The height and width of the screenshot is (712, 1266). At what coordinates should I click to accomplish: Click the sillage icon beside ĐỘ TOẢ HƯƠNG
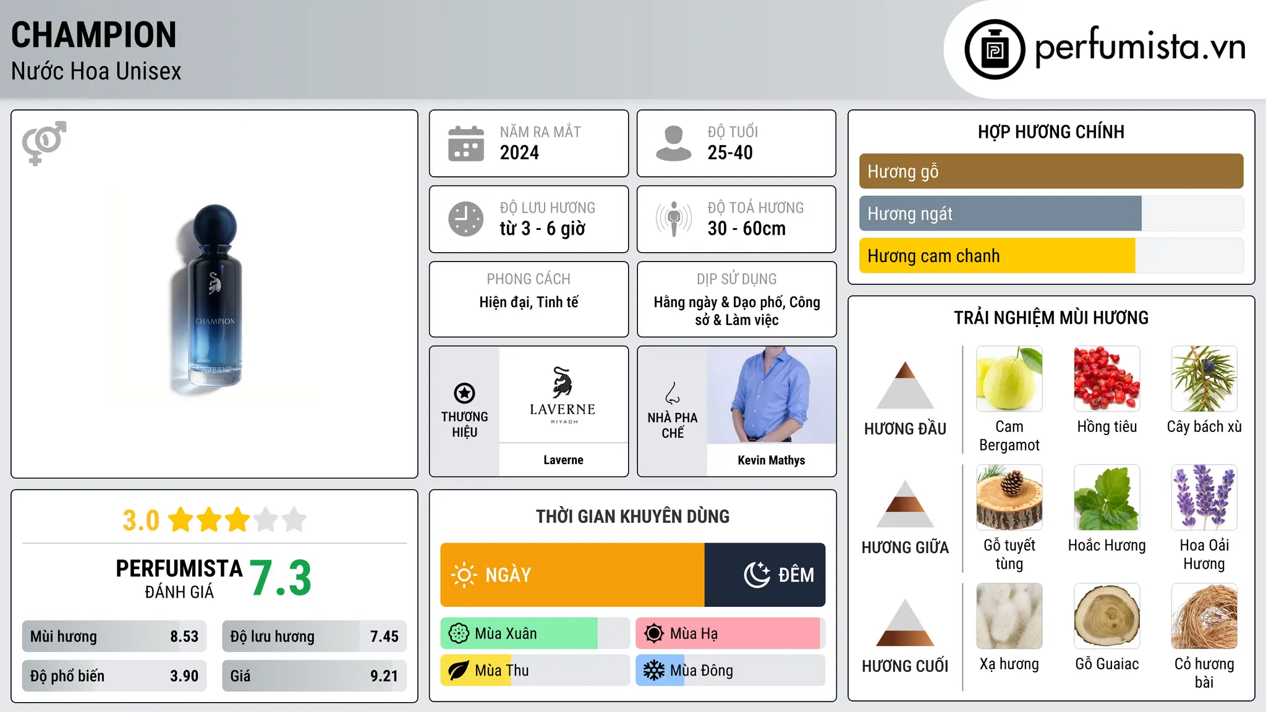(674, 219)
